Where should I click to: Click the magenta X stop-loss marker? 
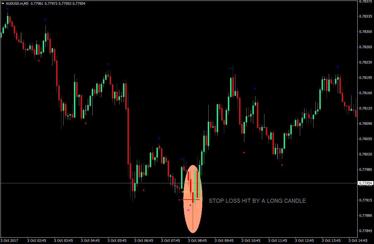pos(188,210)
